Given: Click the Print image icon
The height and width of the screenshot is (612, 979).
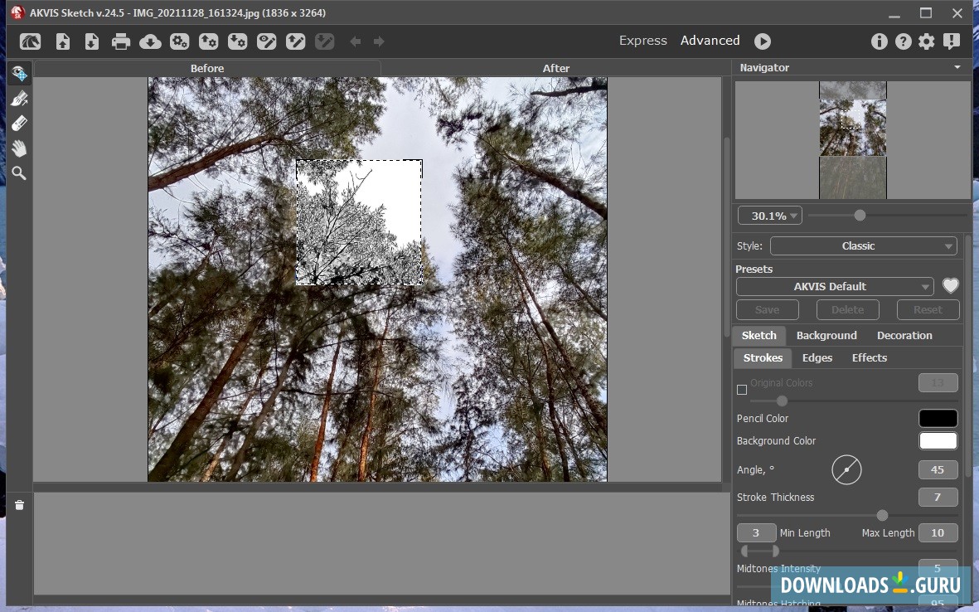Looking at the screenshot, I should point(121,41).
